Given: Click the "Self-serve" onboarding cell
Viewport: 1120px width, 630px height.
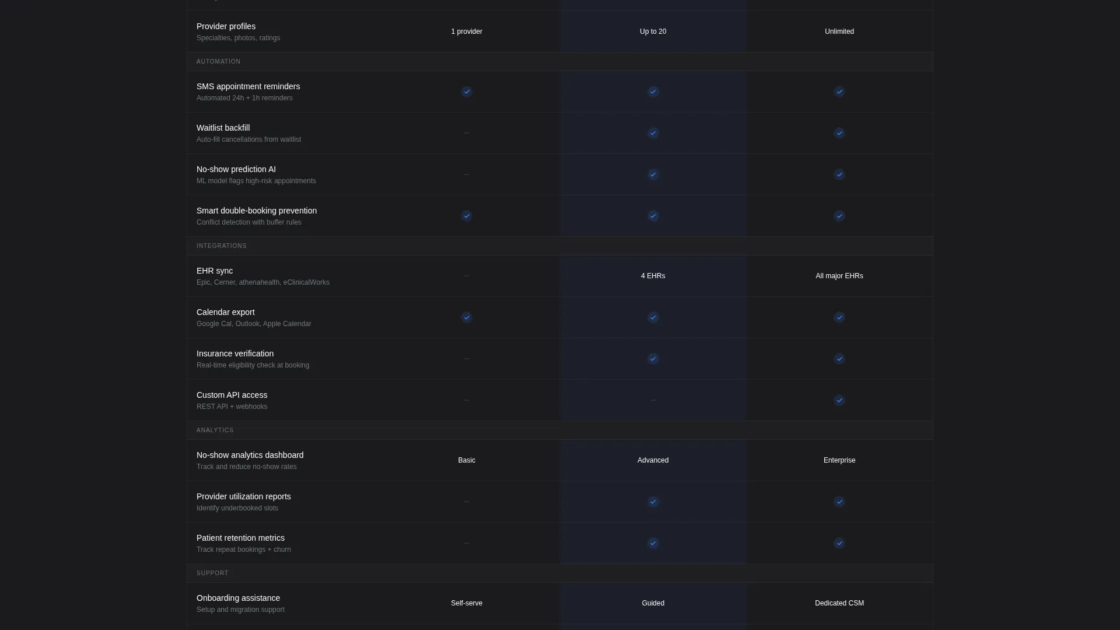Looking at the screenshot, I should [x=467, y=603].
